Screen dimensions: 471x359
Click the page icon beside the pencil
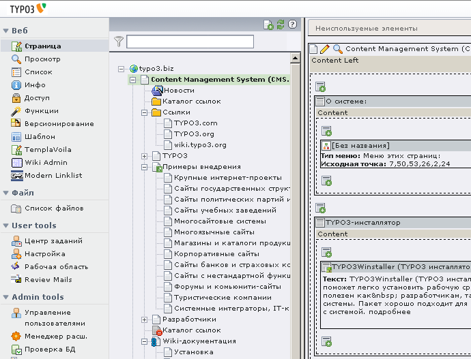click(x=313, y=49)
